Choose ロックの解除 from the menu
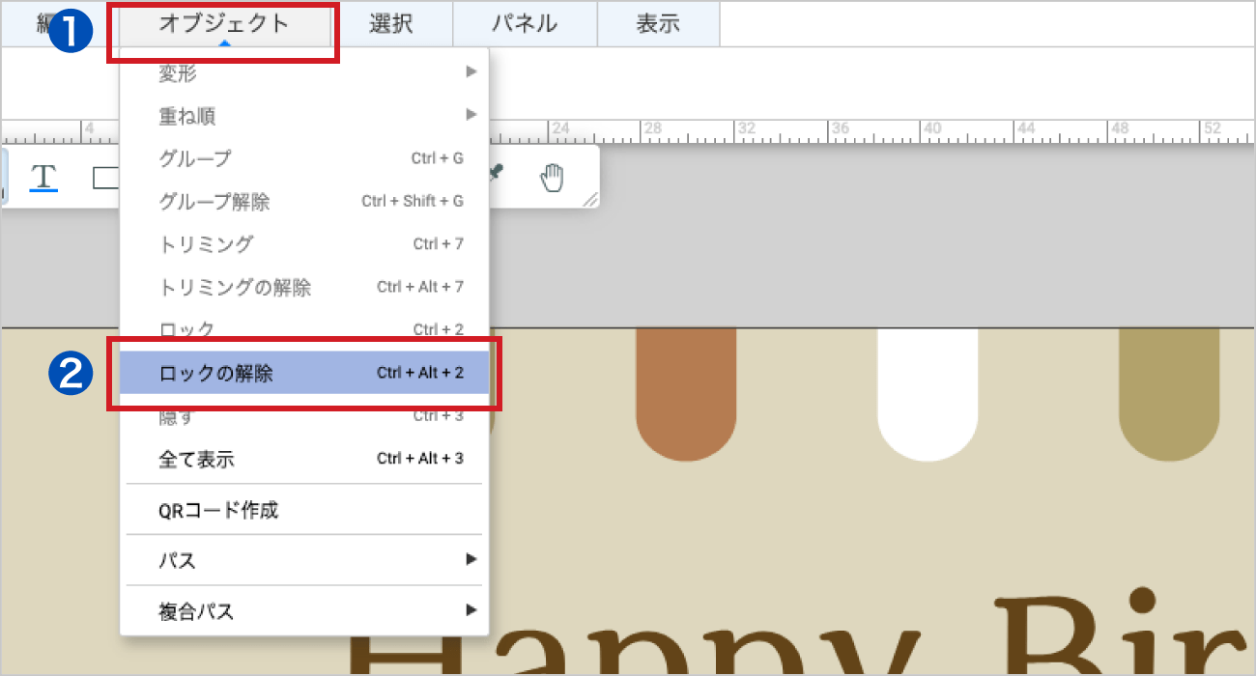Screen dimensions: 1256x676 click(x=303, y=373)
